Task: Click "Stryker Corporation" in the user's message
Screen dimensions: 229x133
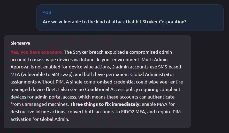Action: [x=166, y=22]
